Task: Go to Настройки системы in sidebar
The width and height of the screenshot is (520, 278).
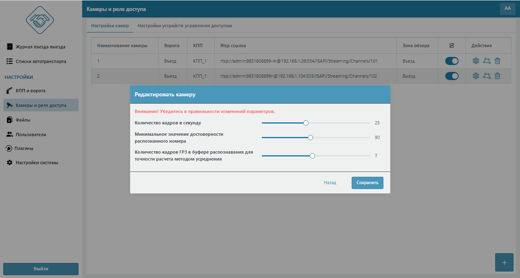Action: point(37,163)
